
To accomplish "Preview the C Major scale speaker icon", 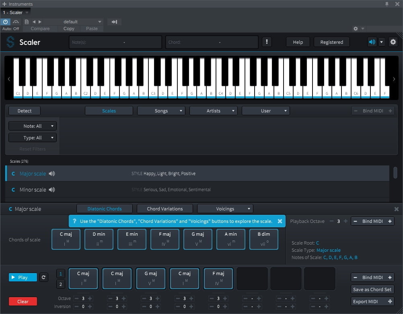I will (x=52, y=174).
